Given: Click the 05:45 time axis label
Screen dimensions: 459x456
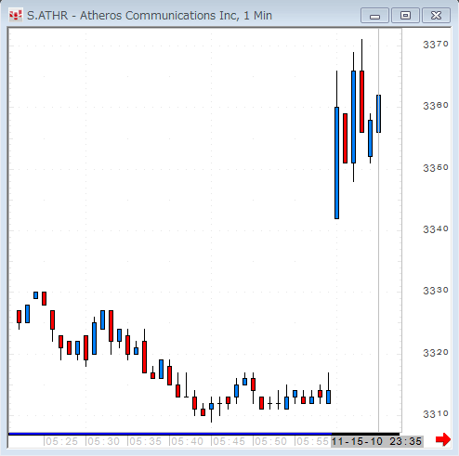Looking at the screenshot, I should (229, 441).
